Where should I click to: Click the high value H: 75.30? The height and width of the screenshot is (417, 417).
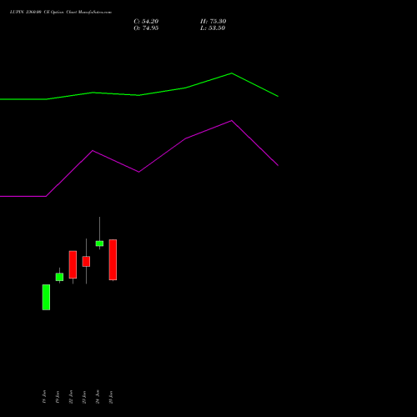click(213, 22)
